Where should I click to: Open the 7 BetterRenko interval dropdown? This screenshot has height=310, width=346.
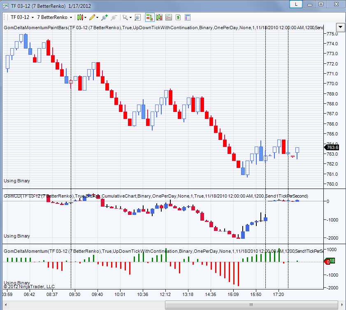(x=54, y=17)
